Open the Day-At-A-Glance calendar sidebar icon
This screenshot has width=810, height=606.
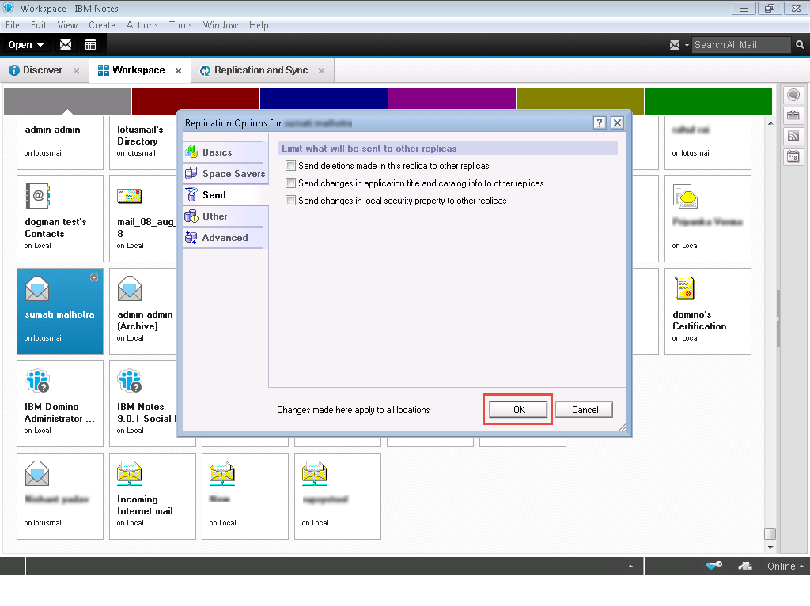coord(793,156)
